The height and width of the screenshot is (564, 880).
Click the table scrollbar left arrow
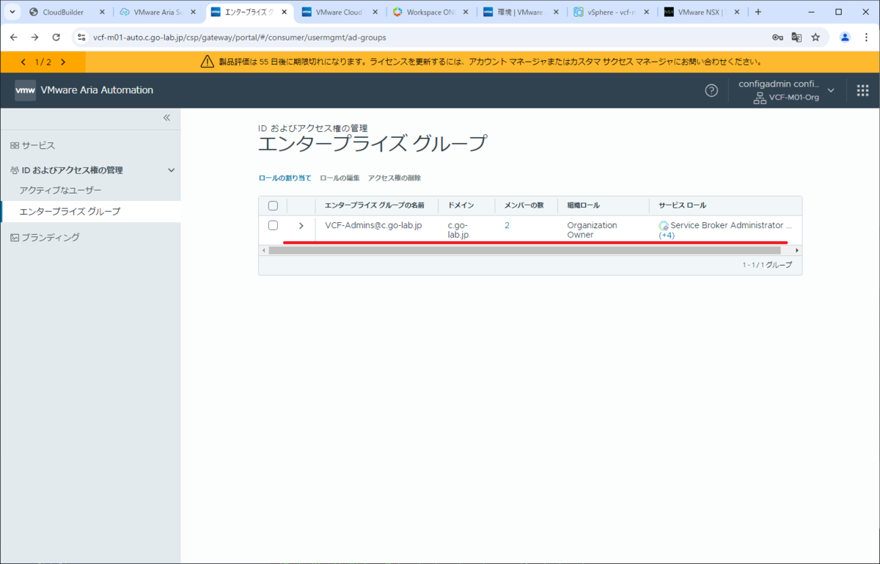pos(263,250)
